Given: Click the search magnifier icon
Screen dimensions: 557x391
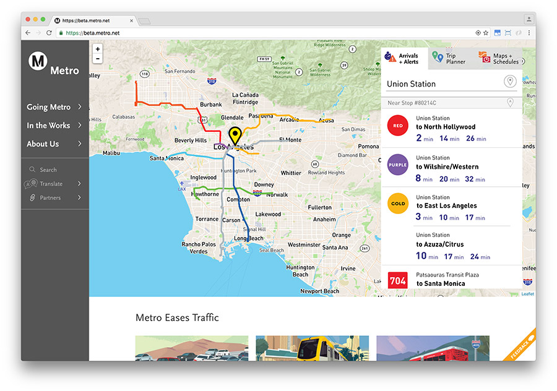Looking at the screenshot, I should coord(32,170).
